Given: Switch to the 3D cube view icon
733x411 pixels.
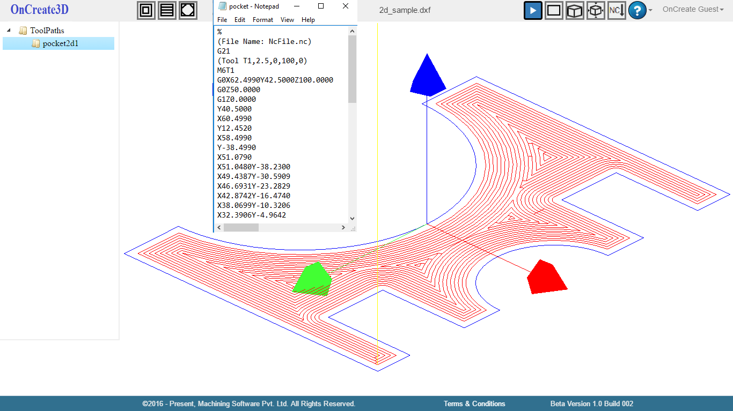Looking at the screenshot, I should pyautogui.click(x=575, y=10).
